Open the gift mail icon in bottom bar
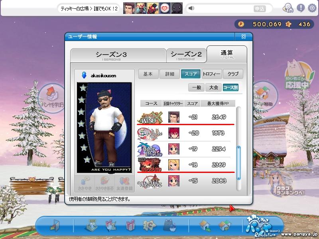The image size is (319, 239). tap(111, 225)
